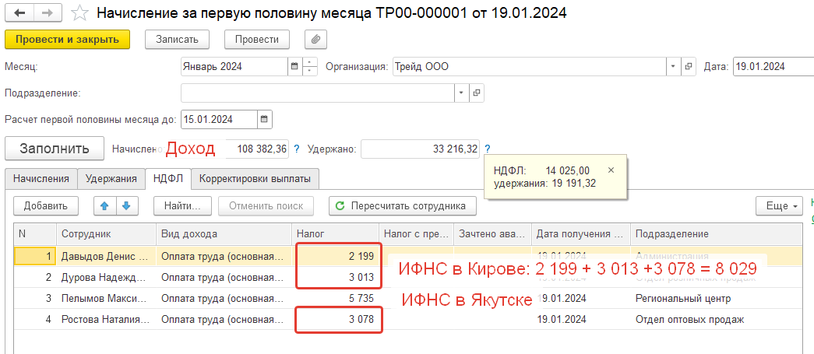Image resolution: width=814 pixels, height=354 pixels.
Task: Click the Записать button
Action: click(x=177, y=40)
